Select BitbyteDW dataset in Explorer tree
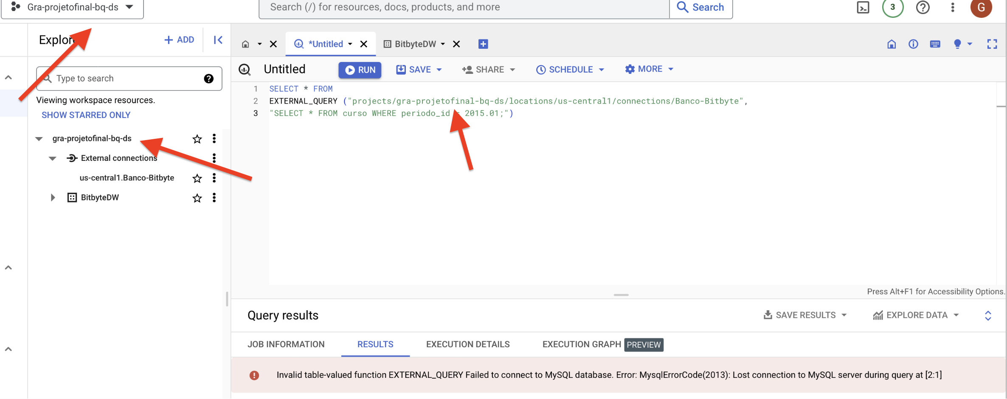The image size is (1007, 399). click(x=100, y=197)
